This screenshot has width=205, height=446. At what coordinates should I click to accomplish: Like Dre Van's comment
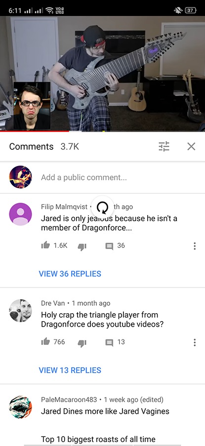45,341
